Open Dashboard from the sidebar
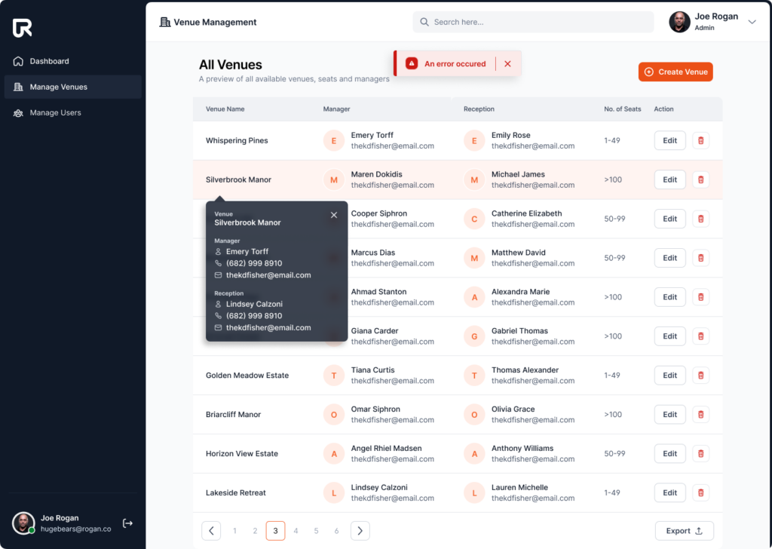 coord(49,61)
